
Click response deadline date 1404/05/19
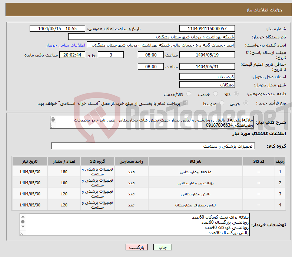click(207, 55)
